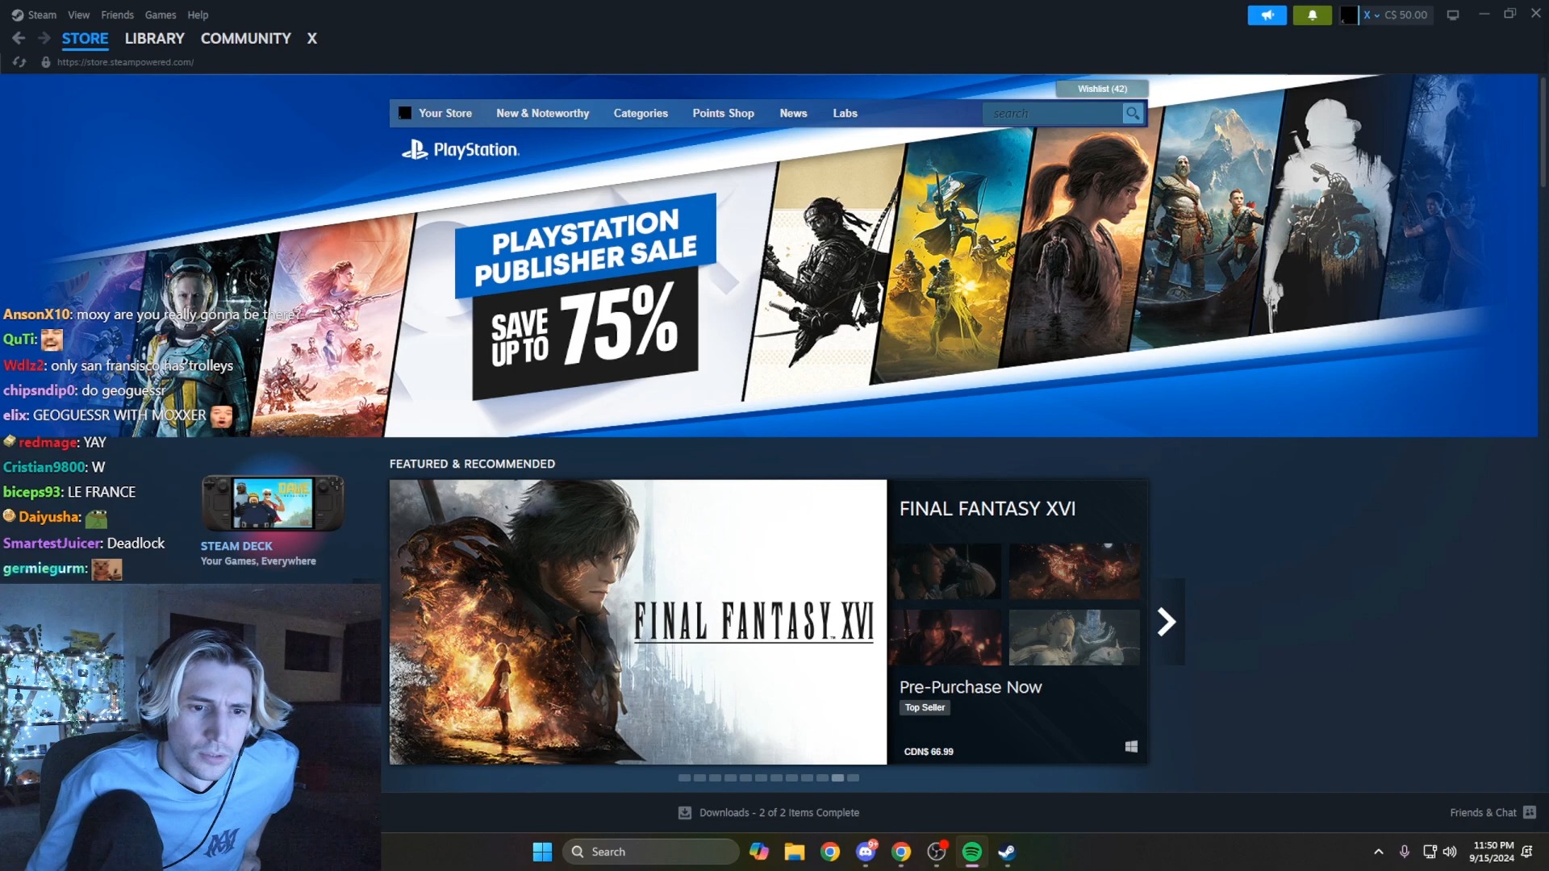The height and width of the screenshot is (871, 1549).
Task: Expand the Categories navigation menu
Action: tap(641, 113)
